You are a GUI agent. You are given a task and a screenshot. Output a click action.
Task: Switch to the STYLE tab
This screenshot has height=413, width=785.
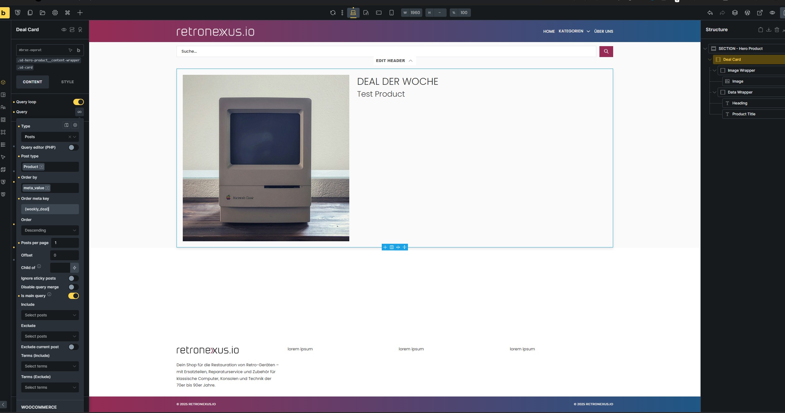[67, 82]
